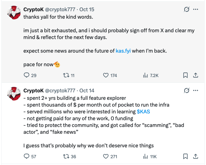Screen dimensions: 206x165
Task: Bookmark the Oct 15 tweet
Action: [x=185, y=75]
